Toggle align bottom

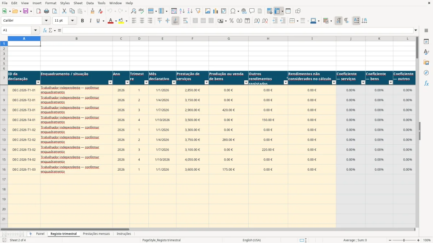click(x=175, y=21)
